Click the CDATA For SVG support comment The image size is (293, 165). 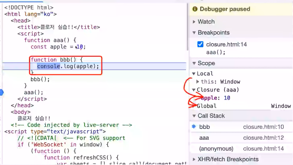click(71, 138)
